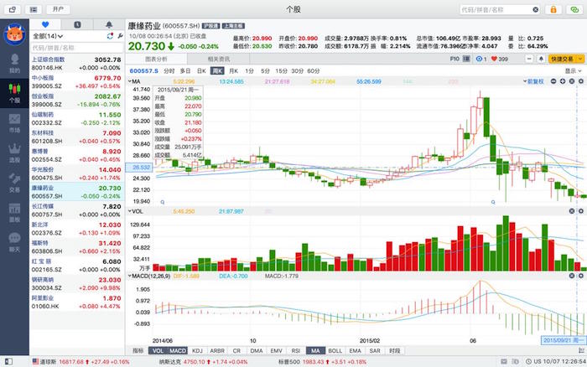Select the bell alerts tab in the watchlist

108,24
